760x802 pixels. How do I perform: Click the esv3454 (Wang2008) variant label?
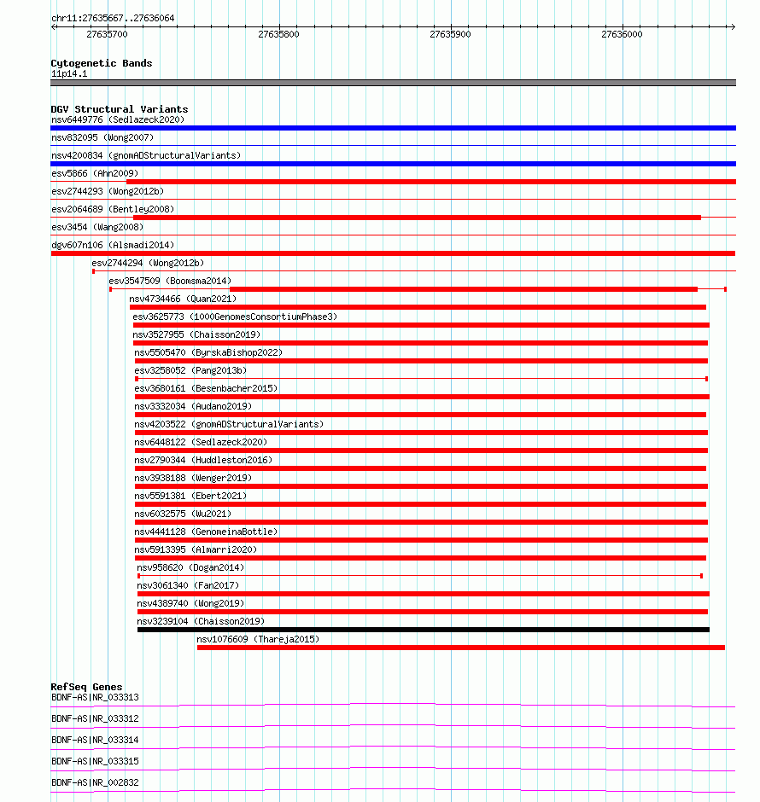97,227
